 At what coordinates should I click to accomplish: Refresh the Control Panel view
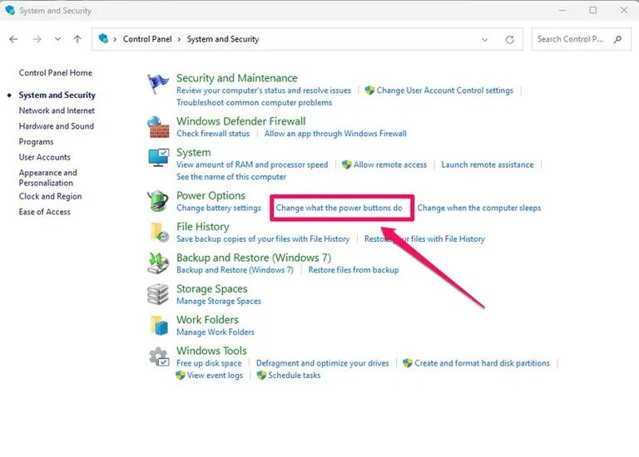(510, 39)
